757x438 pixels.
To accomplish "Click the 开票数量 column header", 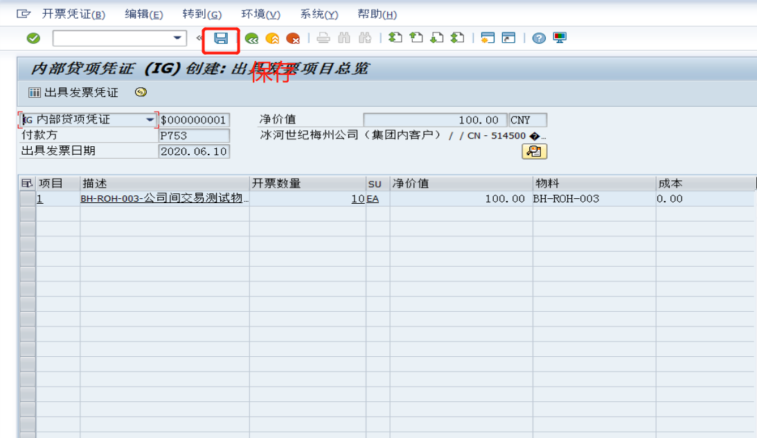I will [308, 184].
